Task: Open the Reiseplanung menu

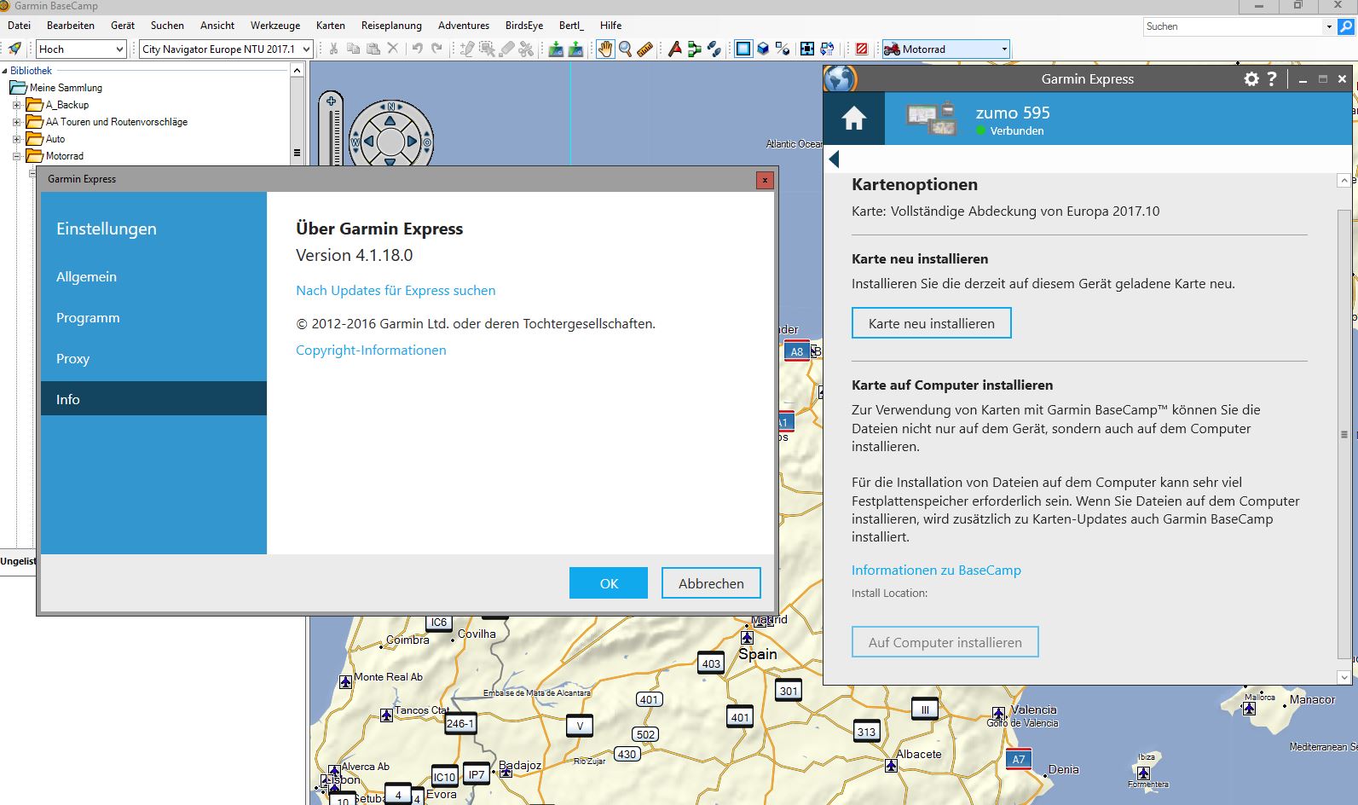Action: 391,26
